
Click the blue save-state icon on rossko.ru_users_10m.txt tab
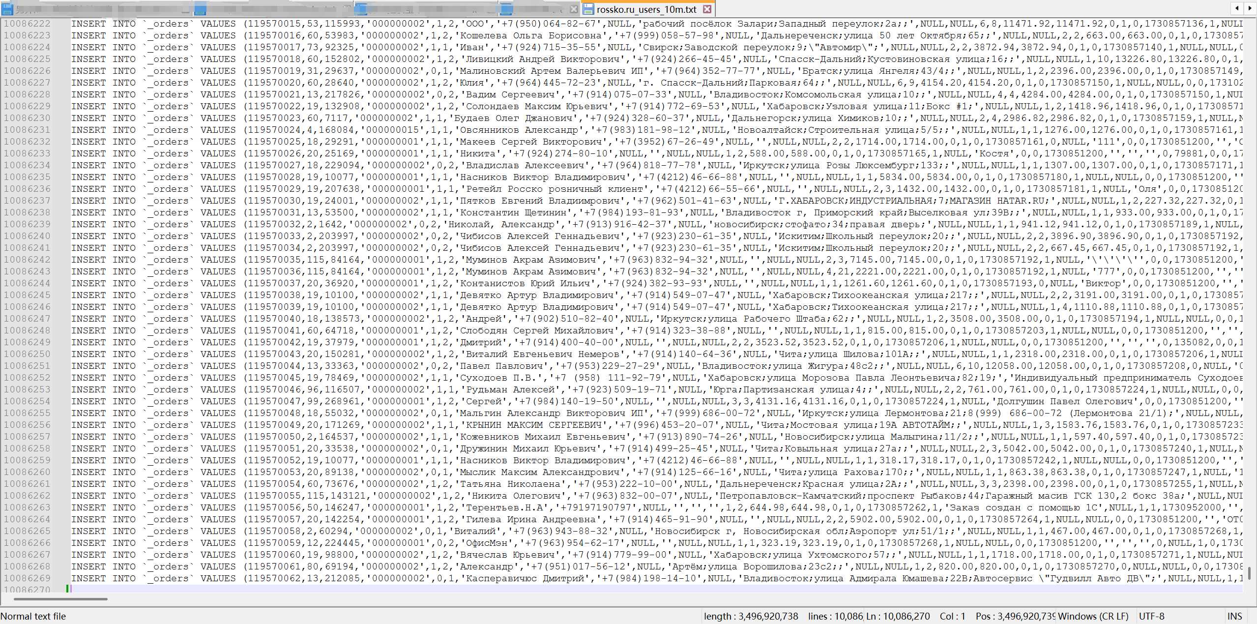(588, 9)
